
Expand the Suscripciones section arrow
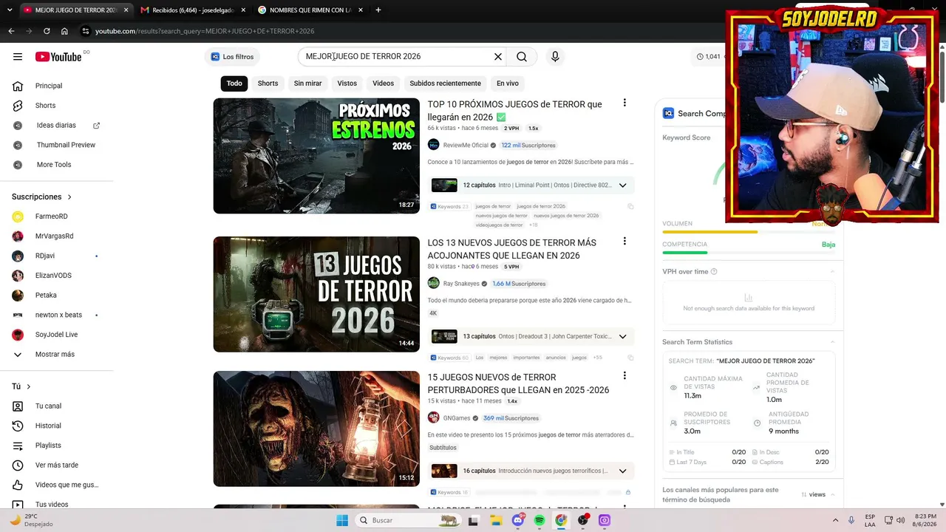[69, 197]
